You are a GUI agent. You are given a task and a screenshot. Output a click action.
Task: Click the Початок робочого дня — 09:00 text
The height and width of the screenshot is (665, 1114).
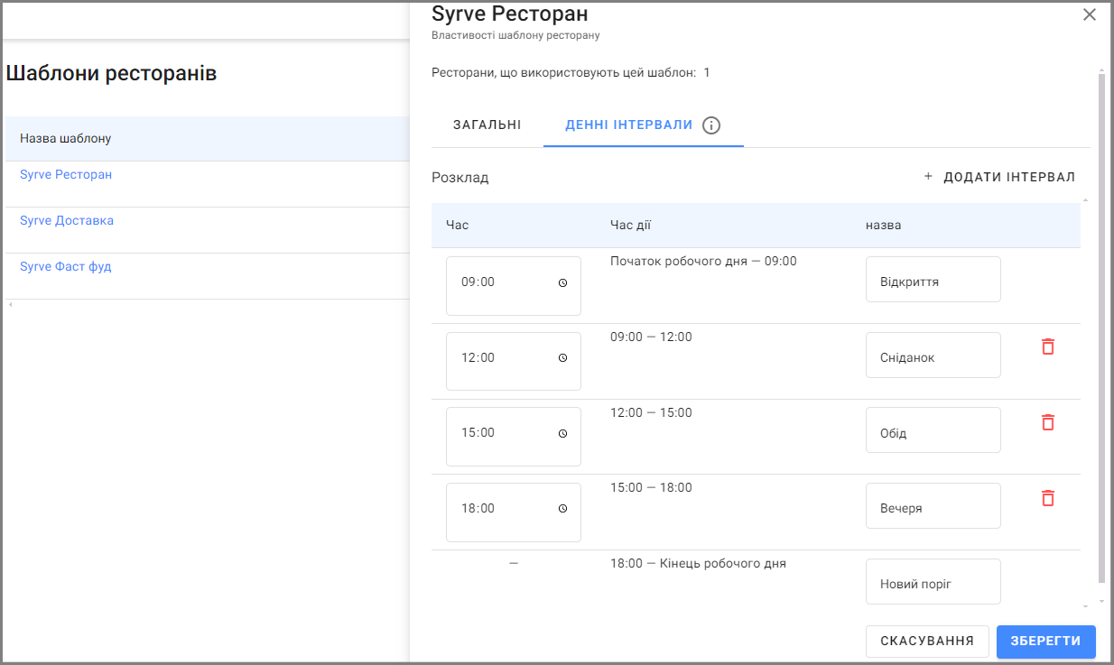click(703, 261)
